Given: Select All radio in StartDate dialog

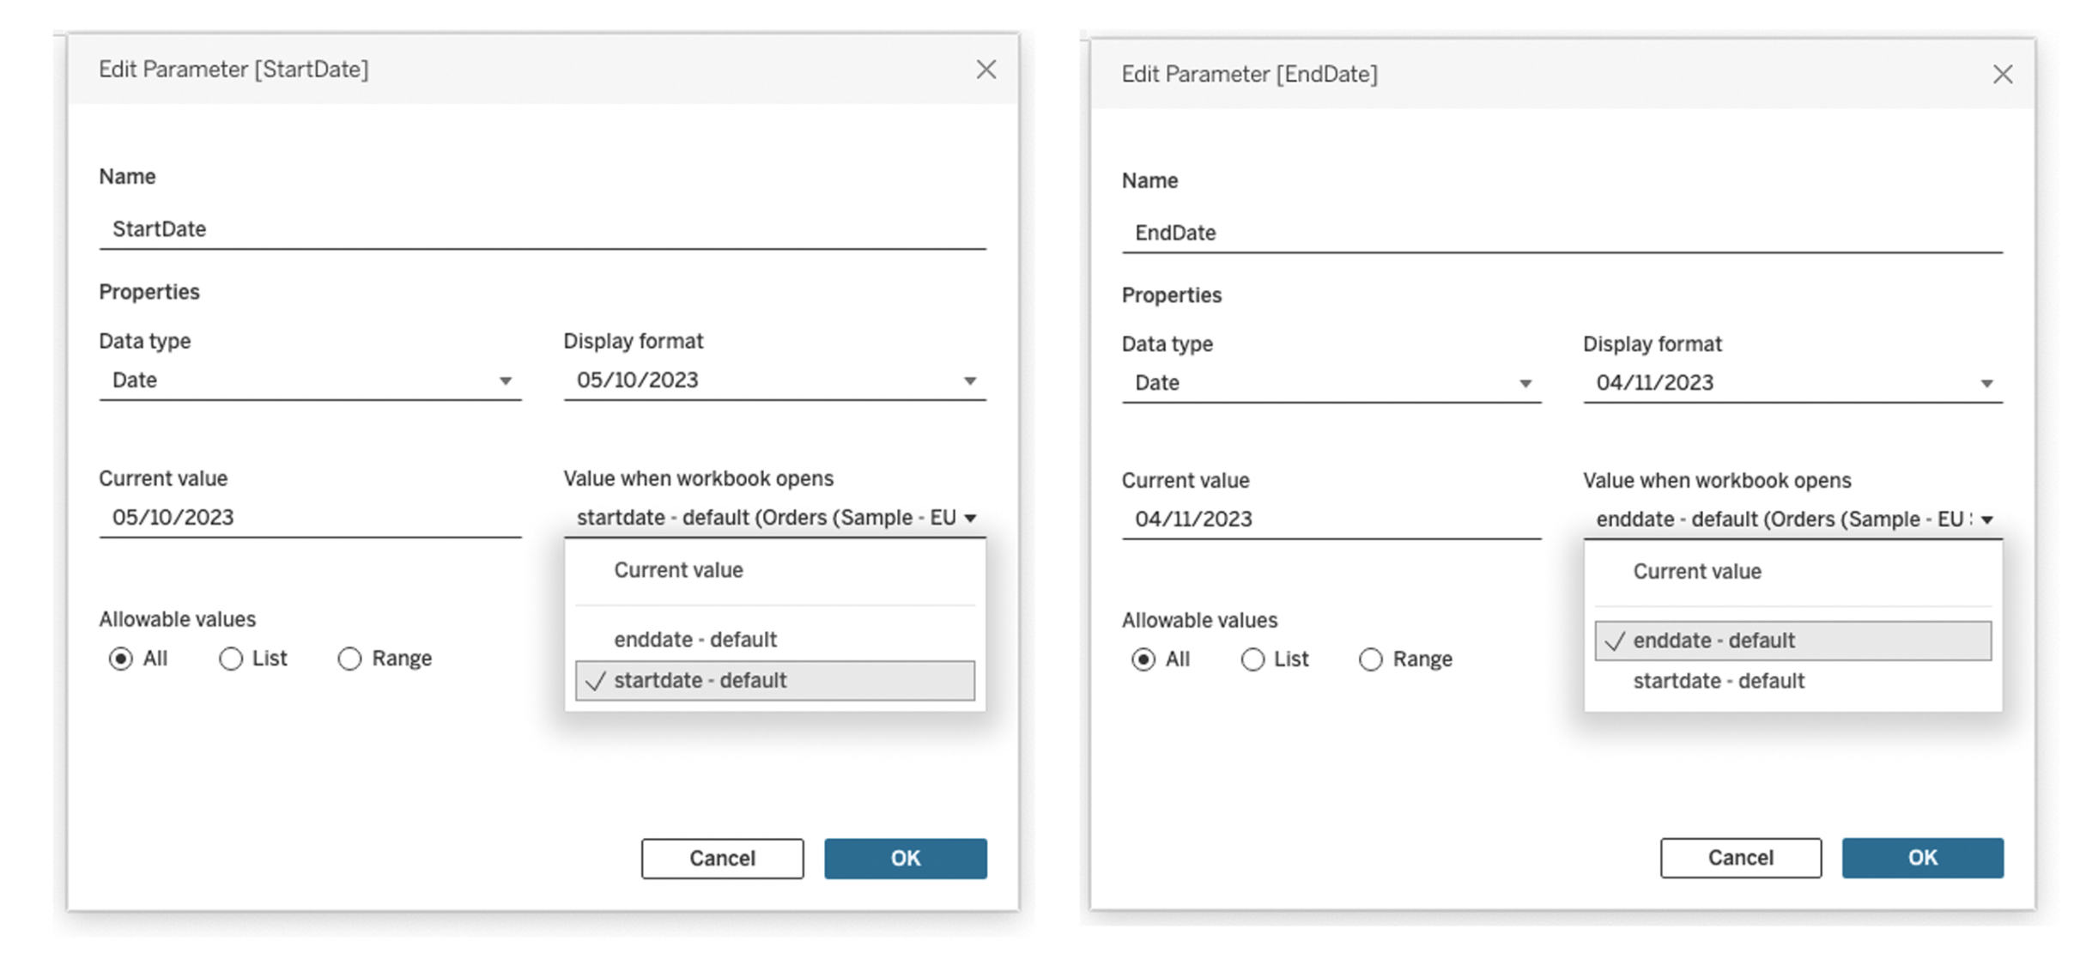Looking at the screenshot, I should coord(121,659).
